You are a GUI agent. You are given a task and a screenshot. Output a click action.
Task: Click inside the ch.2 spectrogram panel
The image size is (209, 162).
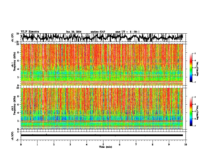pyautogui.click(x=102, y=109)
